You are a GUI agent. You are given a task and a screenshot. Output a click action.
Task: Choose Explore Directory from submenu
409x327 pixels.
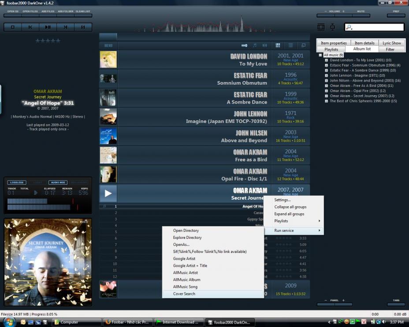213,238
